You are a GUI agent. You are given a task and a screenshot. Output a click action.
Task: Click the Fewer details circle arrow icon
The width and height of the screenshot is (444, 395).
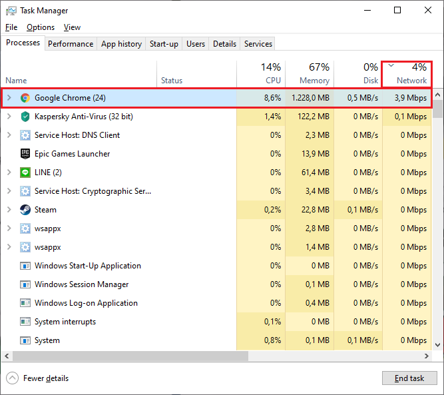tap(12, 378)
